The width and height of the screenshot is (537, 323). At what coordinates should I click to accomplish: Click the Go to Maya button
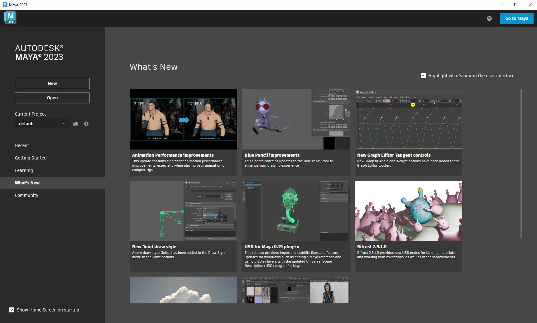516,18
